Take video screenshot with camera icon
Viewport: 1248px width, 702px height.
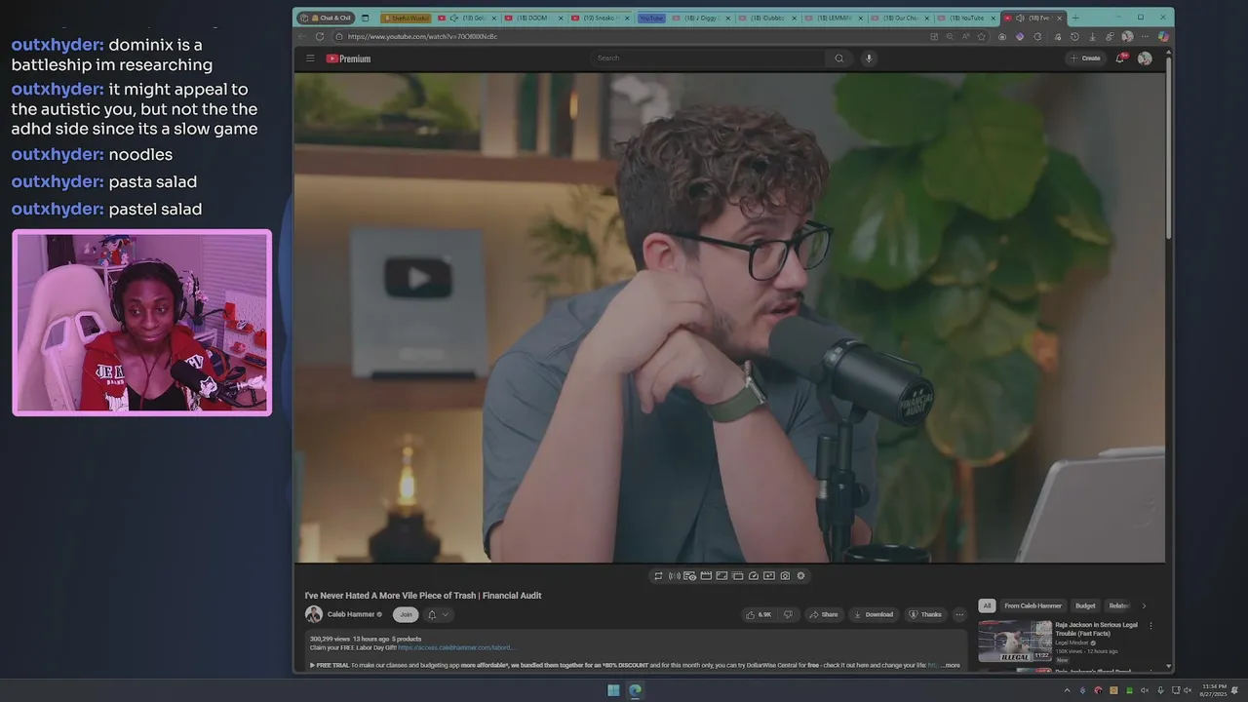785,576
